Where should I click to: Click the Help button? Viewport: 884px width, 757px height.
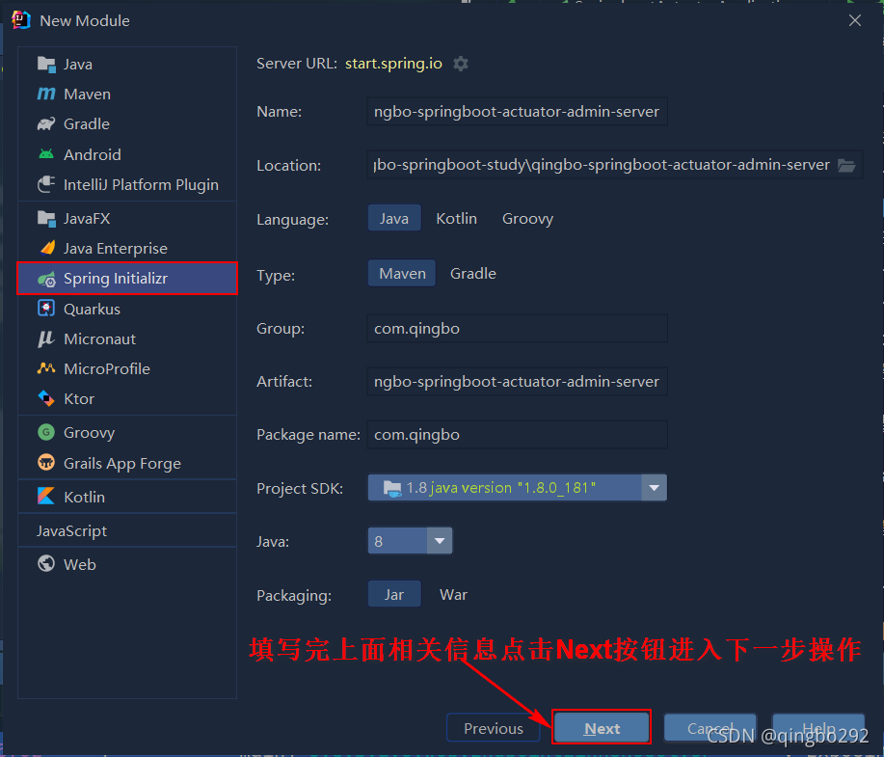818,728
